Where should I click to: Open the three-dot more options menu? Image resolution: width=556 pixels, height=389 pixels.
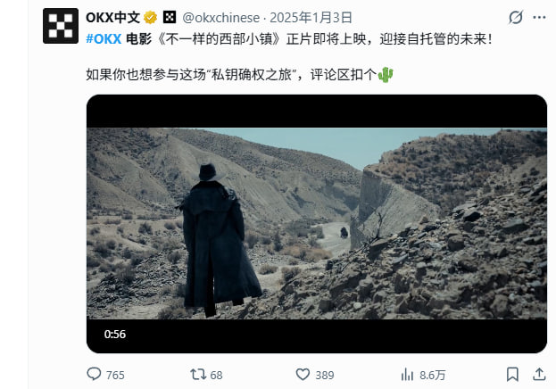pos(539,17)
